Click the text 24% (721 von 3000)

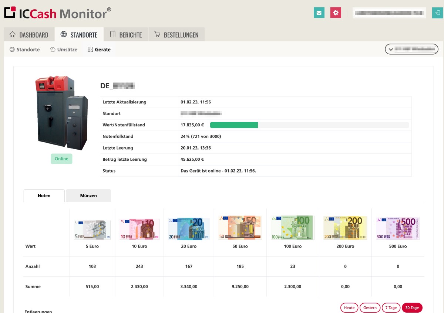click(201, 136)
